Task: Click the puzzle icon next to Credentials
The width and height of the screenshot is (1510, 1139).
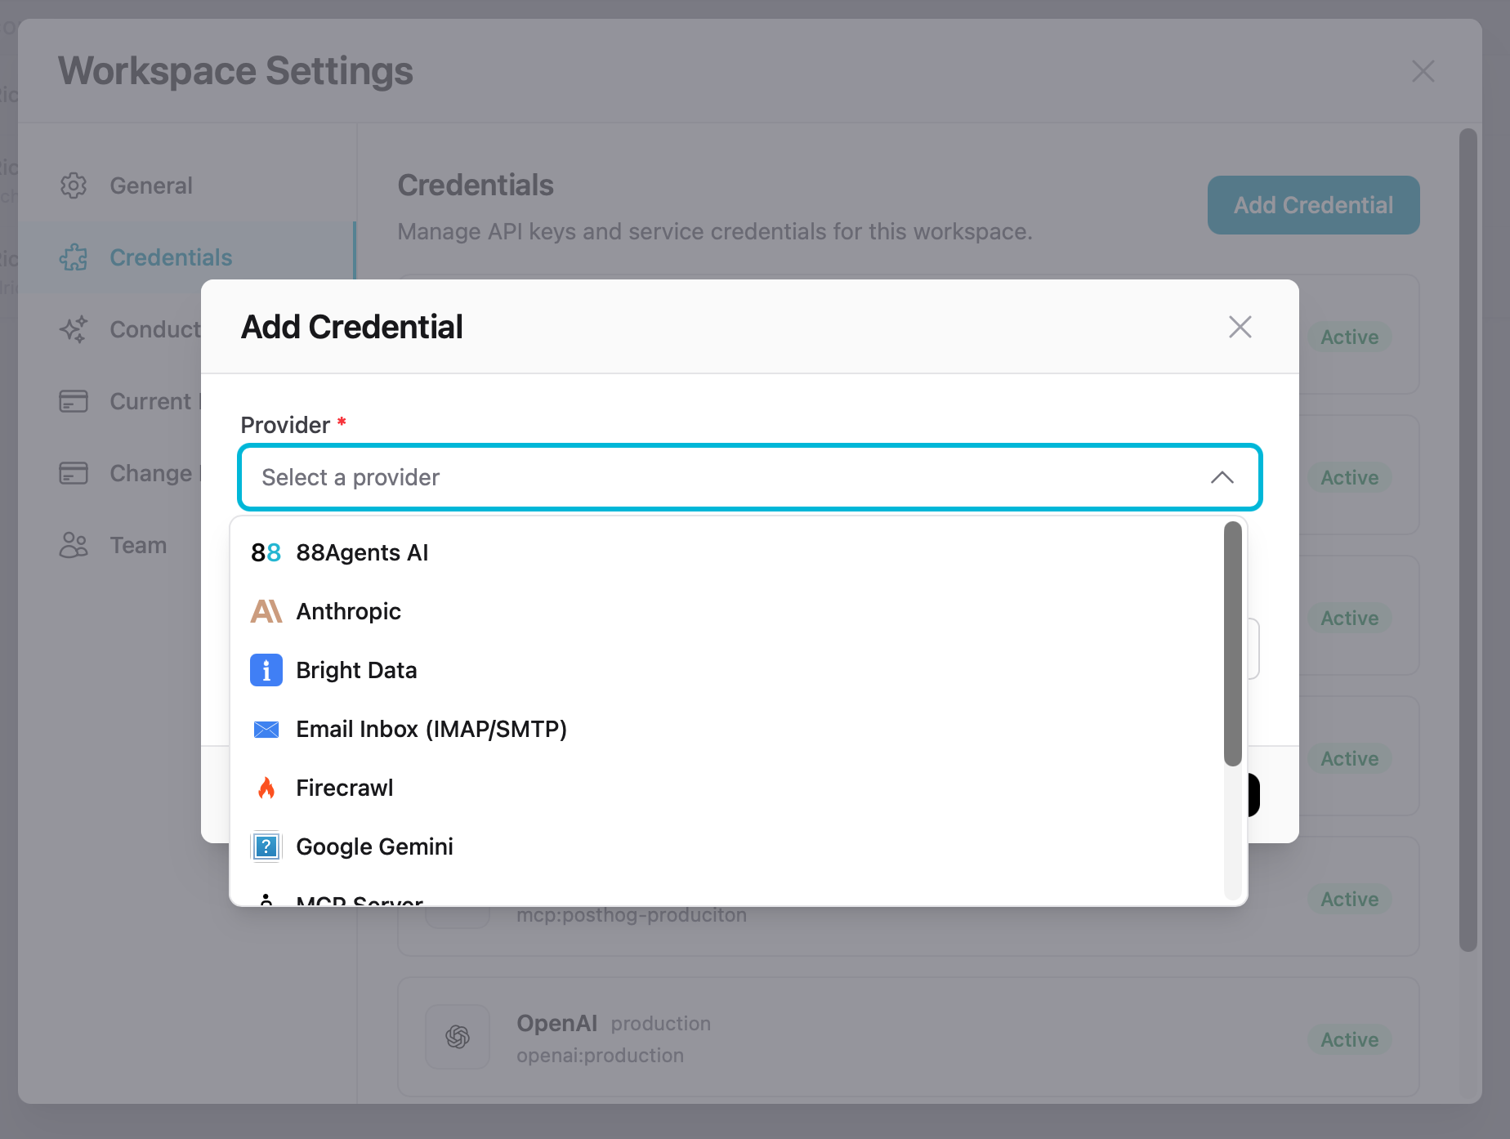Action: (x=74, y=257)
